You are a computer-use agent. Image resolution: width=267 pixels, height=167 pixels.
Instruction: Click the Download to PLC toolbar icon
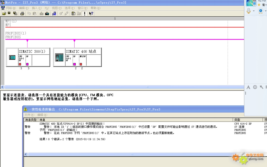click(41, 14)
